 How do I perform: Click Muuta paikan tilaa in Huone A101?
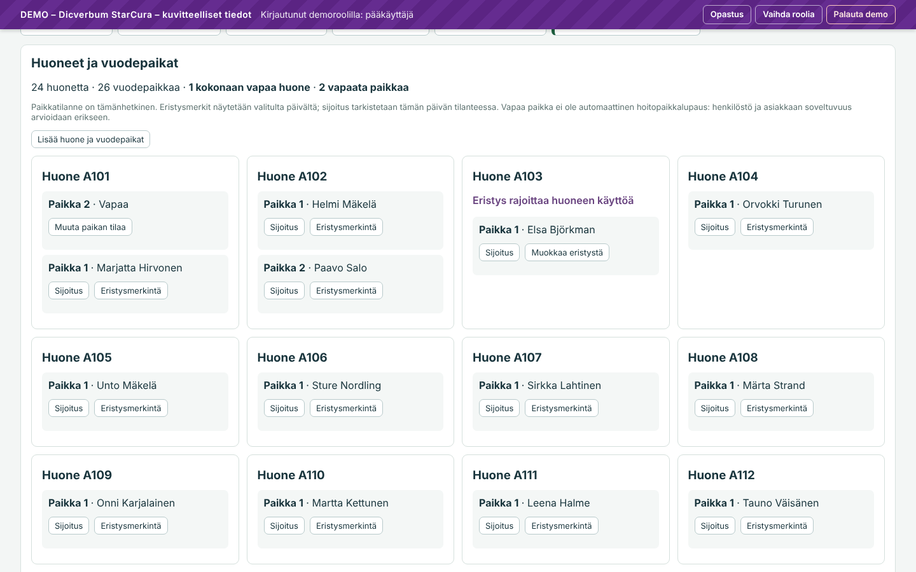pos(90,227)
